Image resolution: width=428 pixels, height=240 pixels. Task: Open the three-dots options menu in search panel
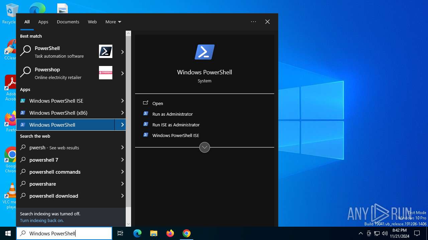[x=253, y=22]
